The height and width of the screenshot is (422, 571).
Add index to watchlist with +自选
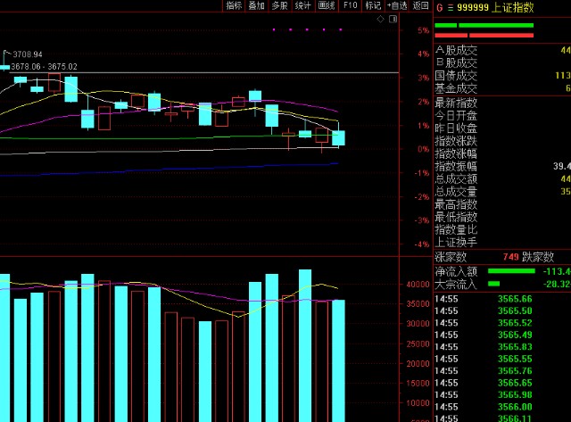(395, 5)
